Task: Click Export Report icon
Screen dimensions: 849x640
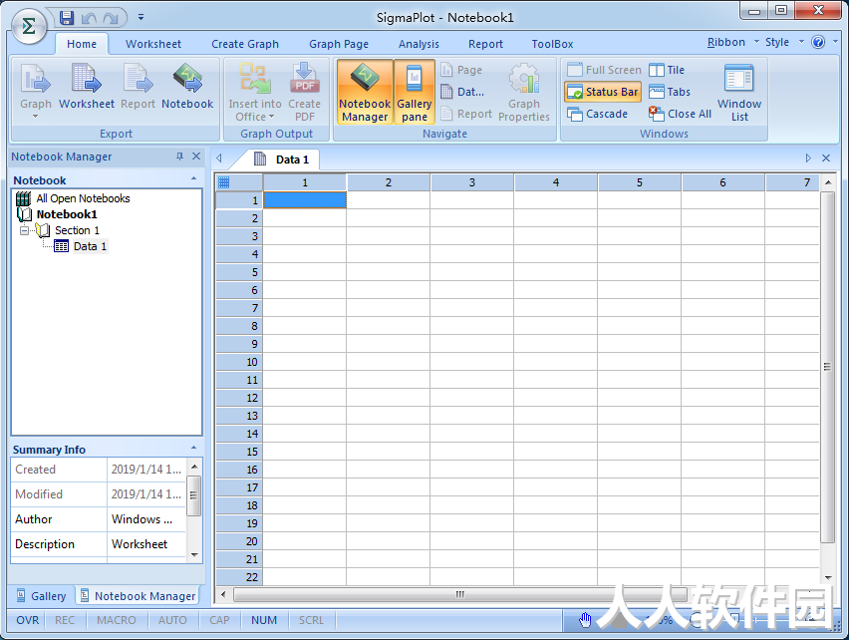Action: tap(139, 87)
